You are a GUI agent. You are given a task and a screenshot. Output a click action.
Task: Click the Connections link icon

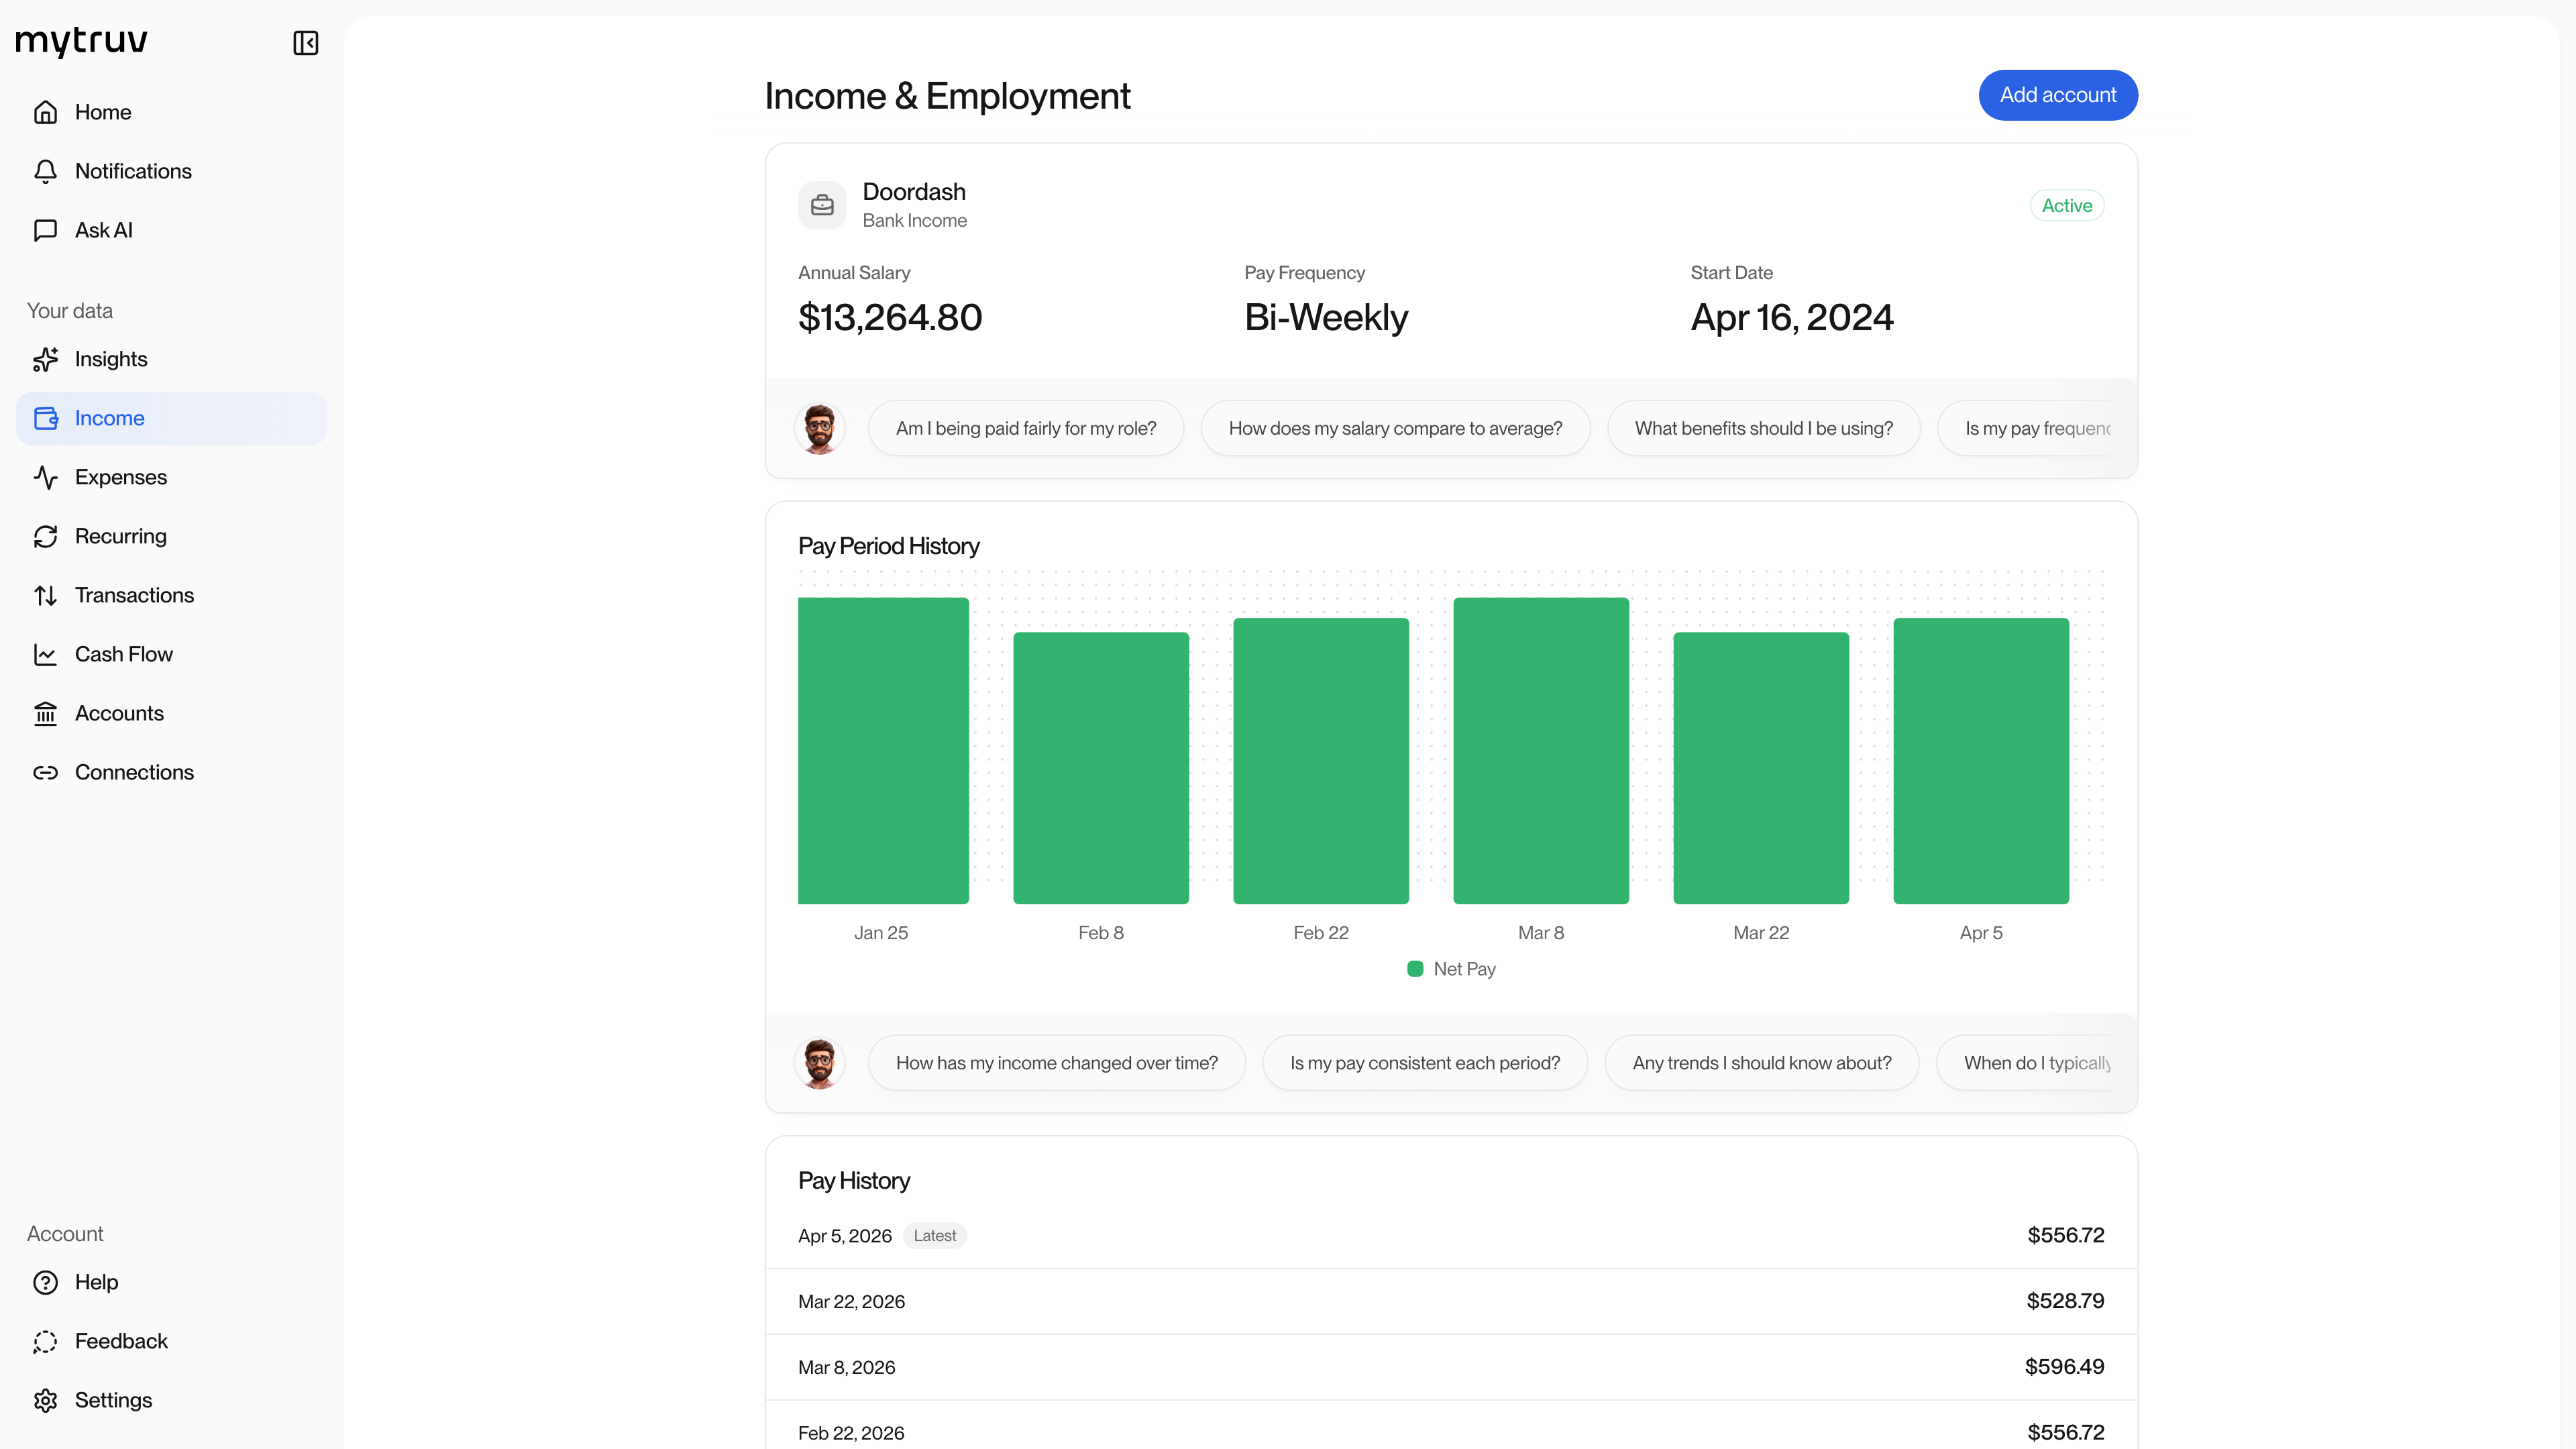coord(45,772)
